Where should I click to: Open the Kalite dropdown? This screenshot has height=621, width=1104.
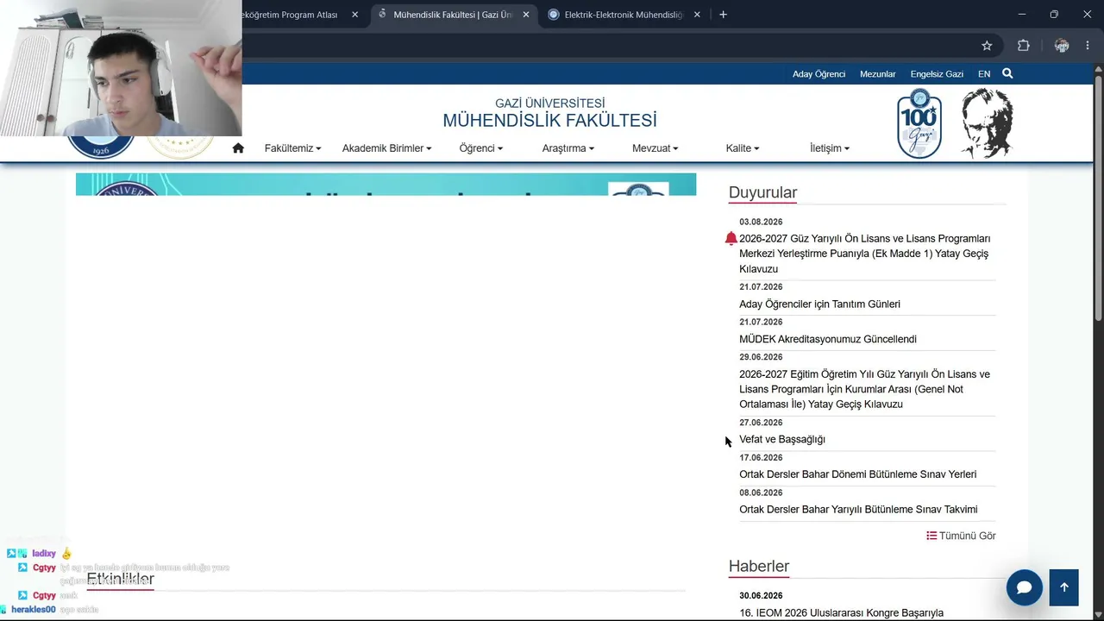tap(743, 148)
